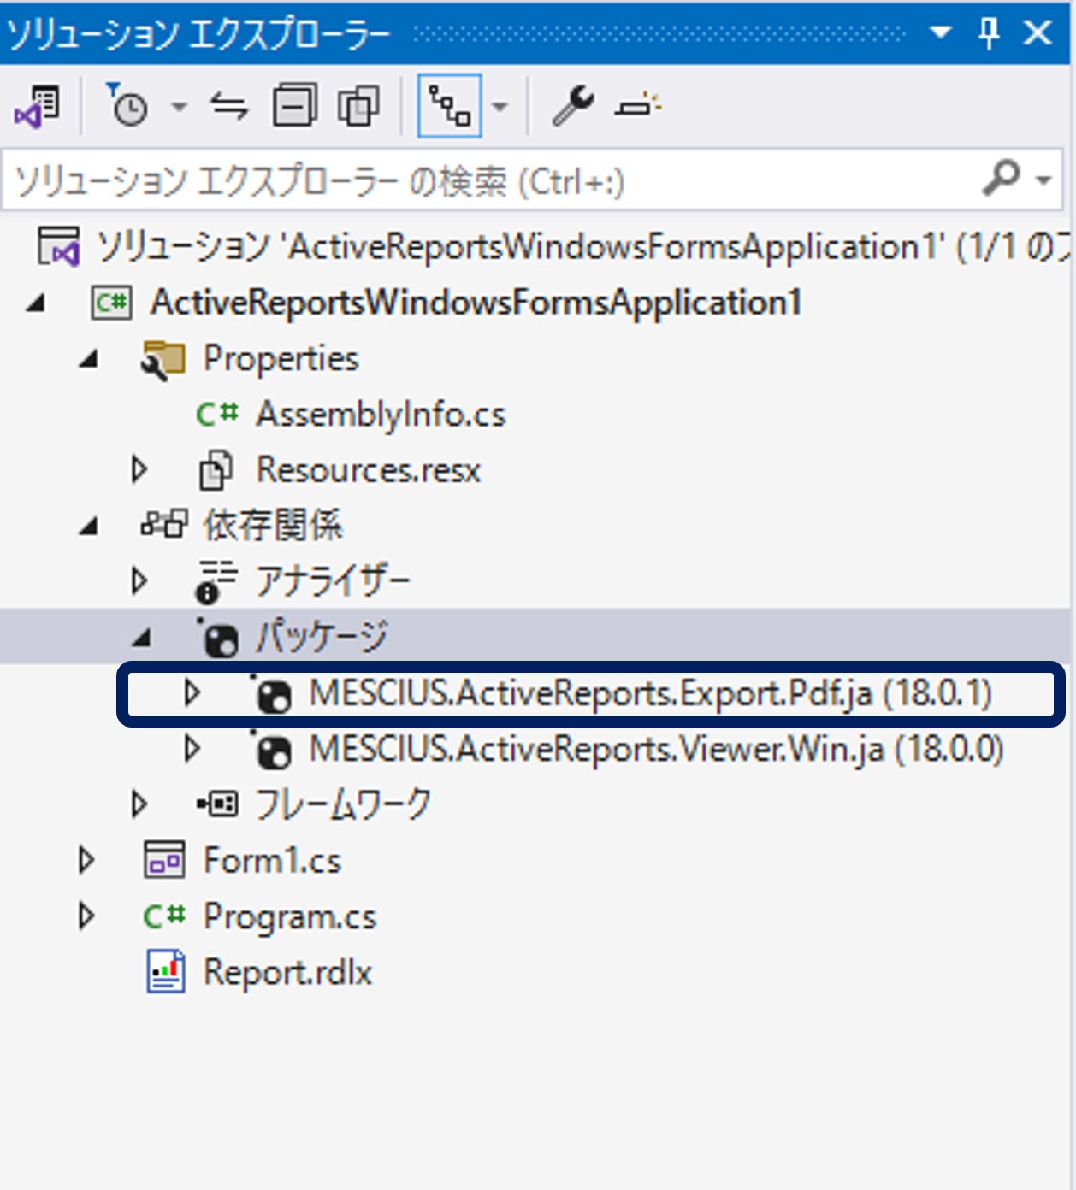The height and width of the screenshot is (1190, 1076).
Task: Collapse the パッケージ node
Action: (x=141, y=638)
